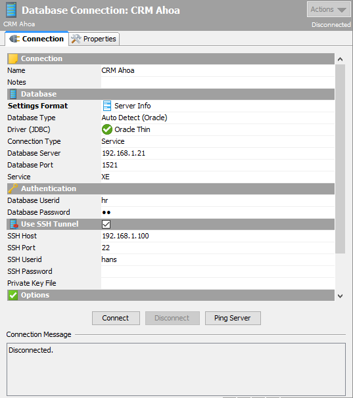Open the Settings Format value dropdown
The width and height of the screenshot is (353, 398).
(218, 106)
